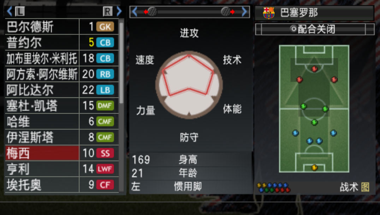Select player 梅西 in the lineup
The image size is (380, 215).
[x=42, y=153]
